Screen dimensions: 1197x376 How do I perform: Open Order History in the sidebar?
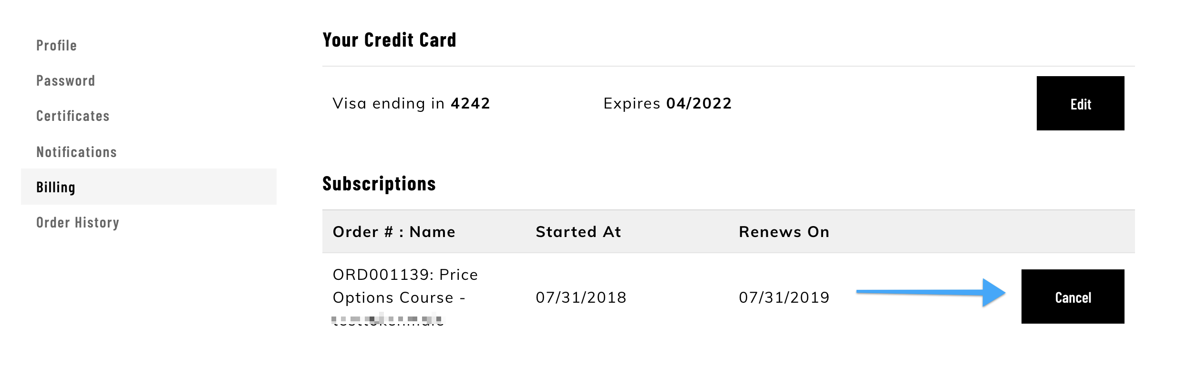point(78,223)
